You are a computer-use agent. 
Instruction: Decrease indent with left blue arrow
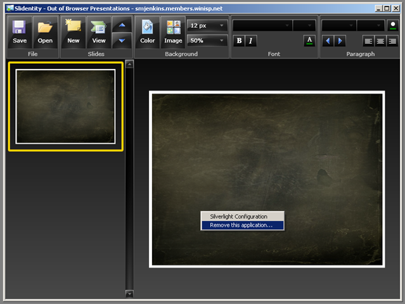[x=328, y=41]
